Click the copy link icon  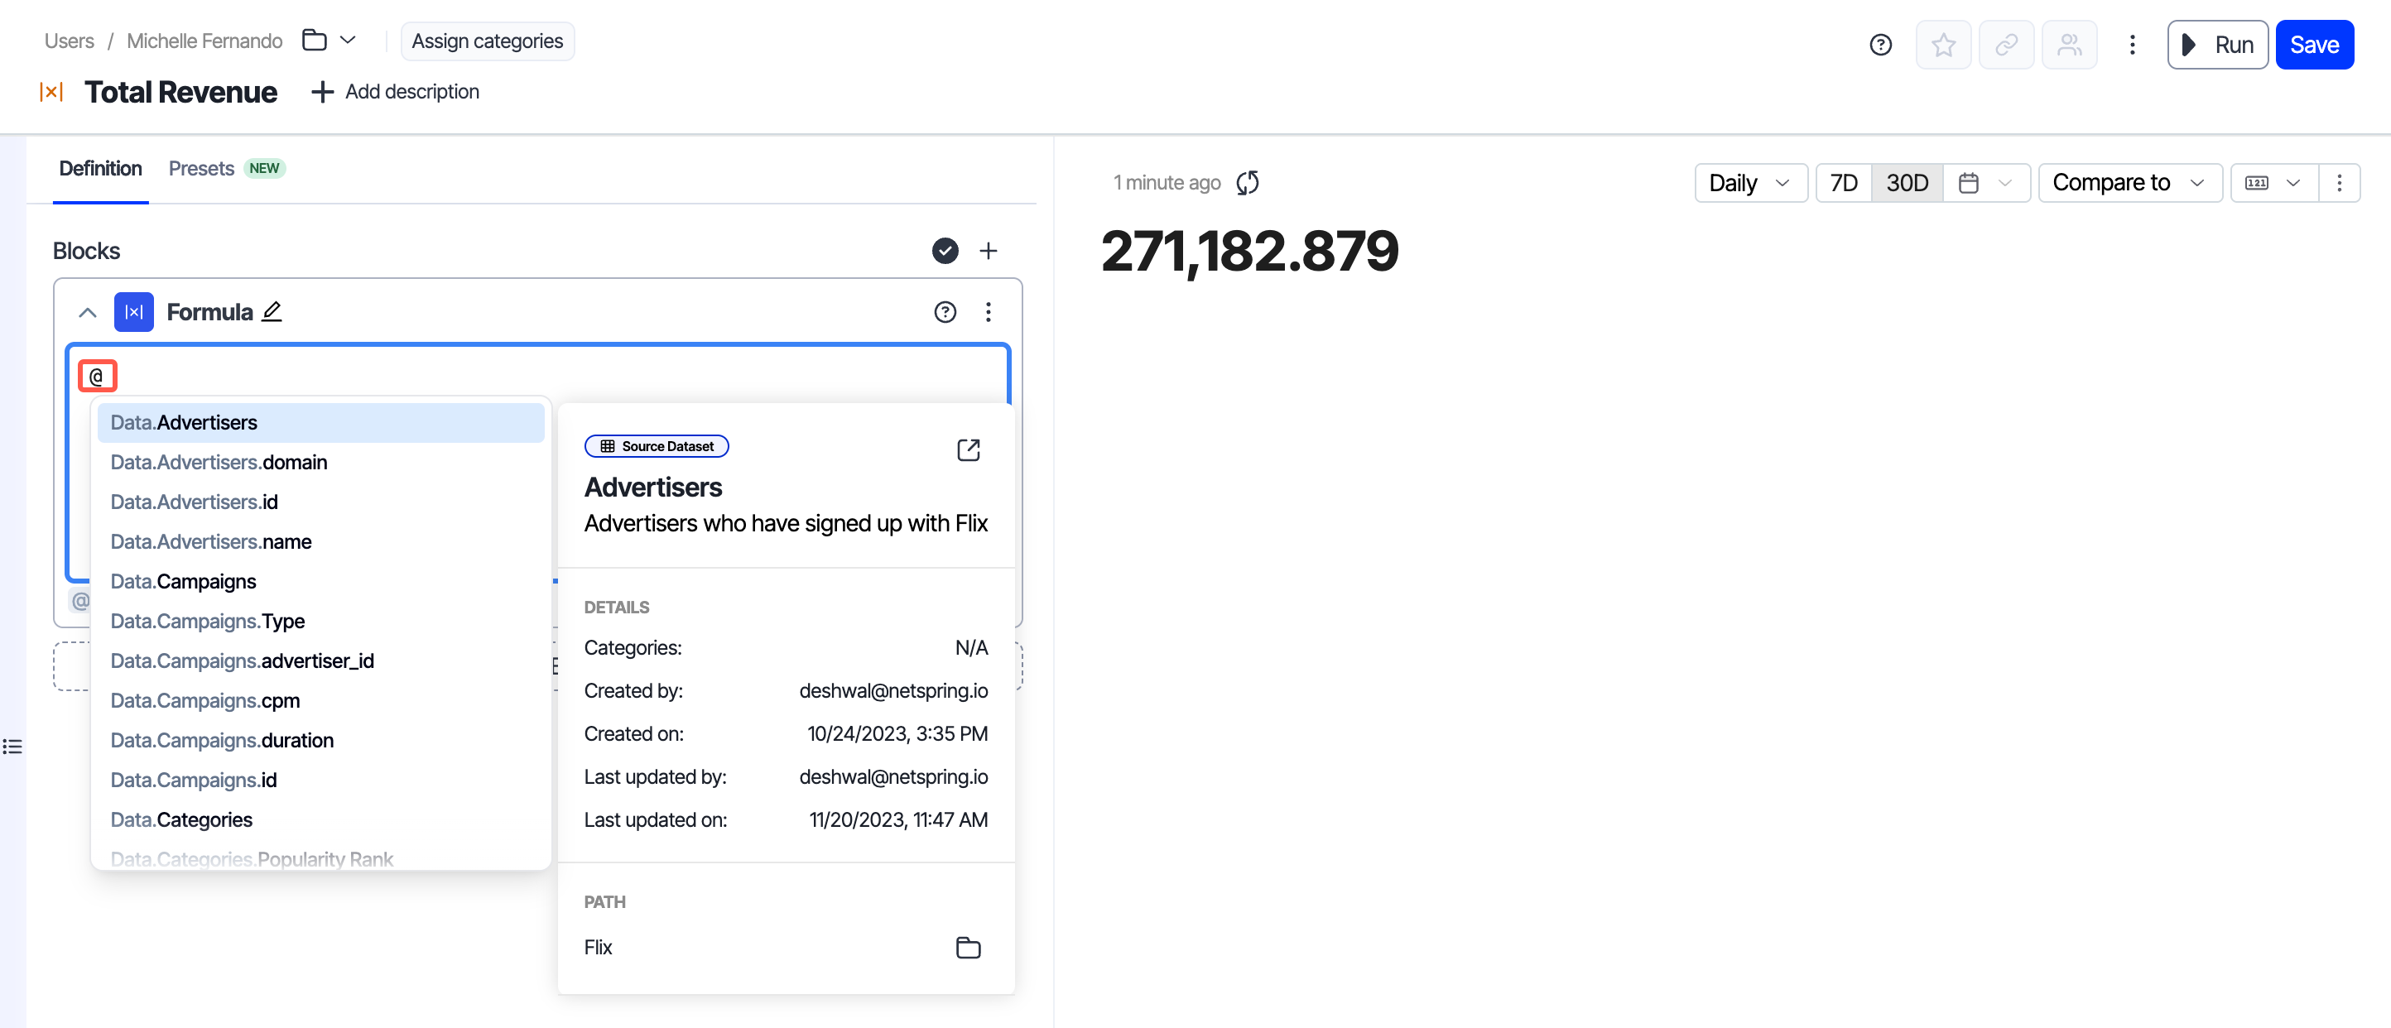pos(2006,45)
